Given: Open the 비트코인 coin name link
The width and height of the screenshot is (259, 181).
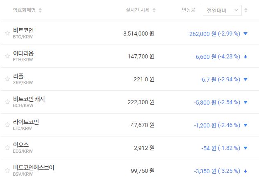Looking at the screenshot, I should click(23, 31).
